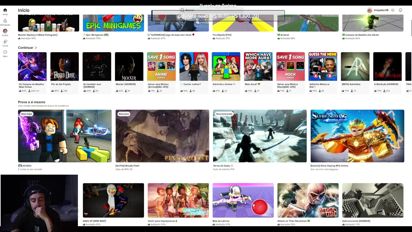Viewport: 412px width, 232px height.
Task: Open the limpador38 username link
Action: tap(381, 10)
